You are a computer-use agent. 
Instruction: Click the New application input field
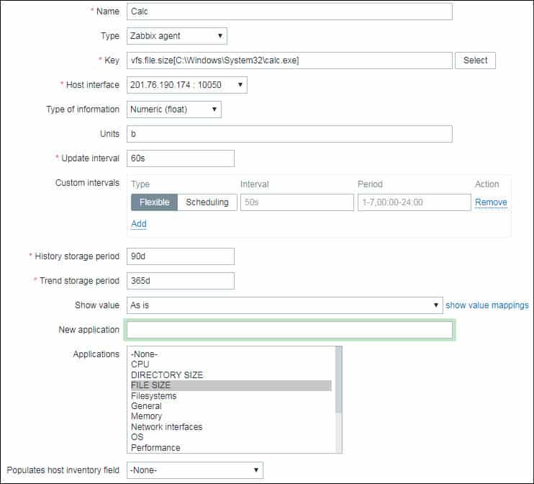point(289,330)
